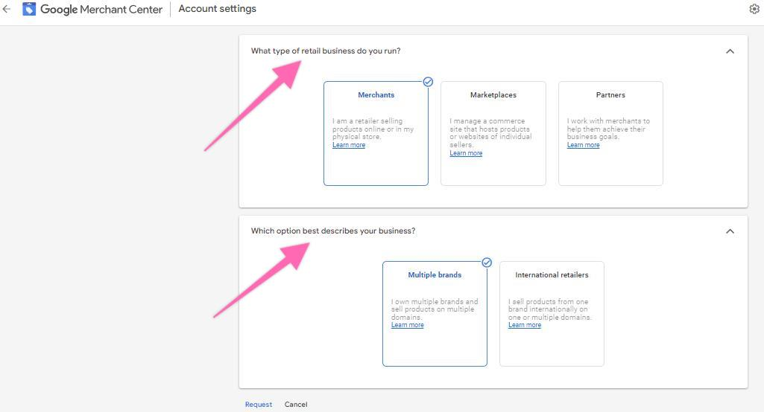Open Learn more link under Multiple brands
764x412 pixels.
[408, 325]
